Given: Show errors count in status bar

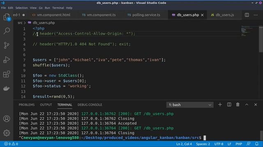Looking at the screenshot, I should point(7,144).
